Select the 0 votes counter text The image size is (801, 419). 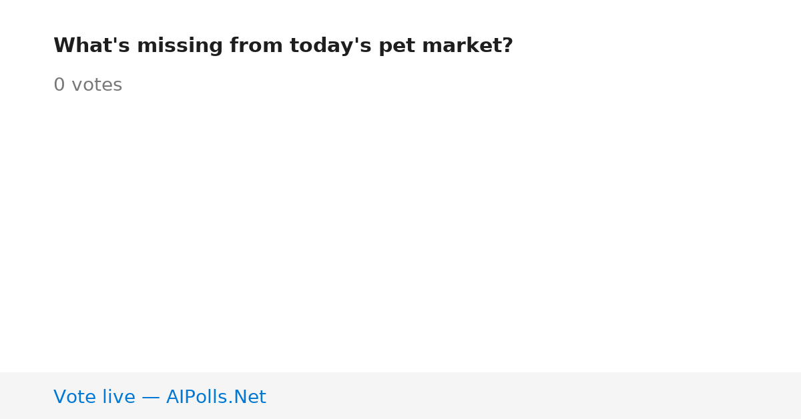pos(87,85)
